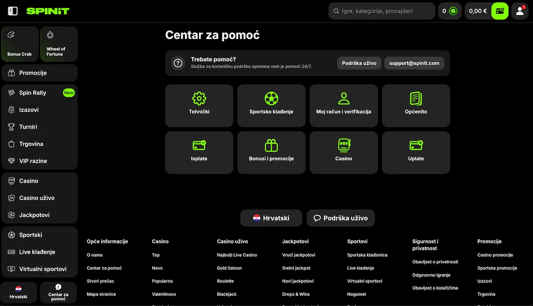The image size is (533, 306).
Task: Open Moj račun i verifikacija category
Action: coord(343,106)
